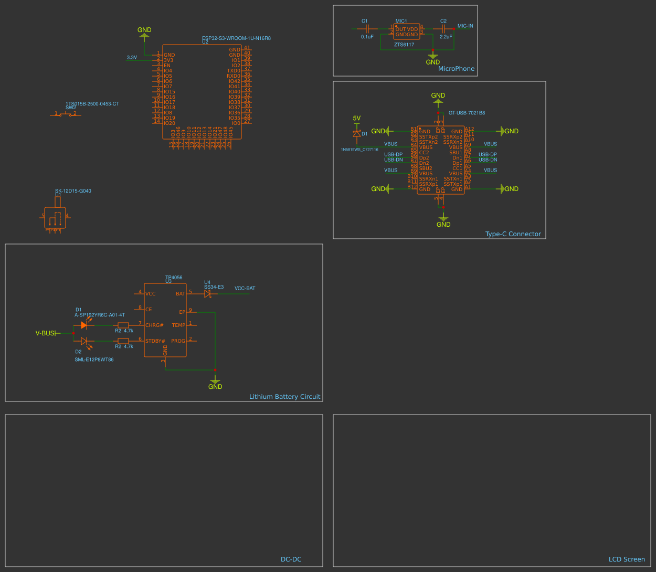Select the lower LED D2 symbol
The image size is (656, 572).
(x=84, y=341)
